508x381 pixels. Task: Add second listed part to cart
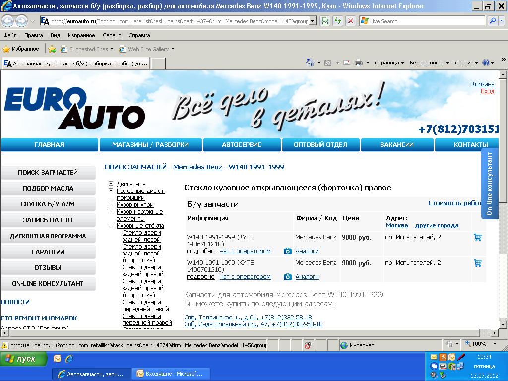click(x=477, y=263)
